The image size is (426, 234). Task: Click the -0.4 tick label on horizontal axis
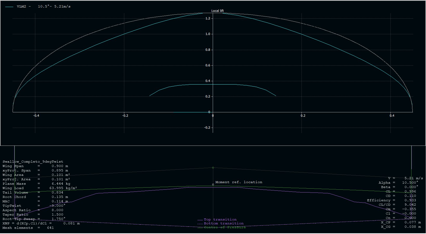click(36, 116)
